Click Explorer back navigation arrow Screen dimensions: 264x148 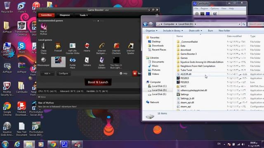[145, 24]
